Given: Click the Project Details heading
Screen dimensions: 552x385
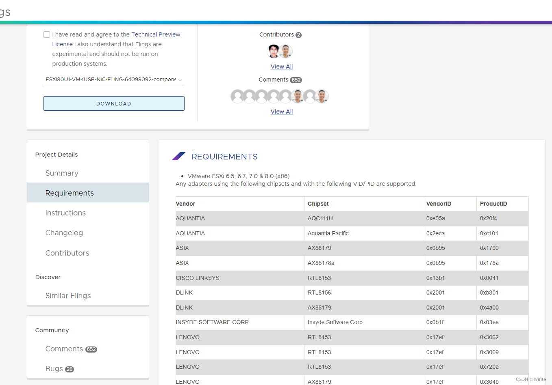Looking at the screenshot, I should 57,155.
